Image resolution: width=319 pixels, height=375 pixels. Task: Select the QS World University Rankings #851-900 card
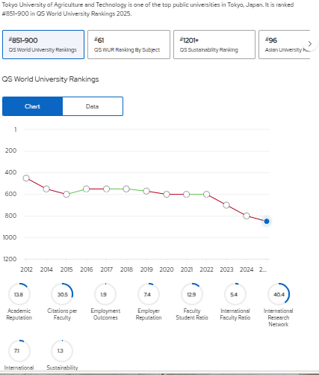pyautogui.click(x=43, y=45)
